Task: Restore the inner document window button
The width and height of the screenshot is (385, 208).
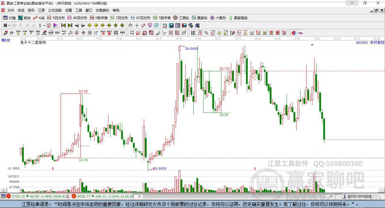Action: (x=376, y=10)
